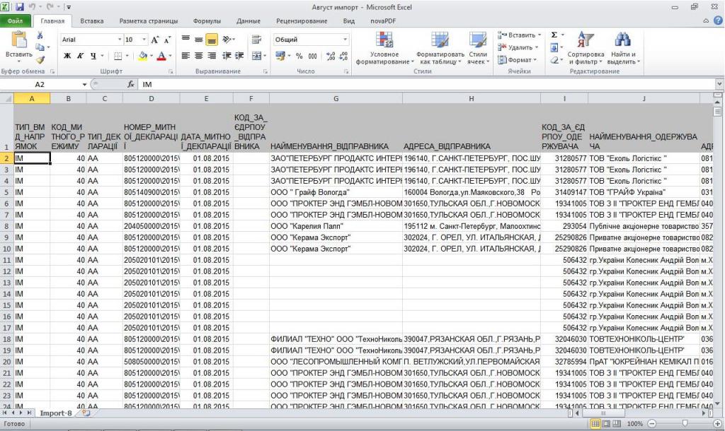Click the text orientation icon
The image size is (725, 431).
click(x=227, y=40)
